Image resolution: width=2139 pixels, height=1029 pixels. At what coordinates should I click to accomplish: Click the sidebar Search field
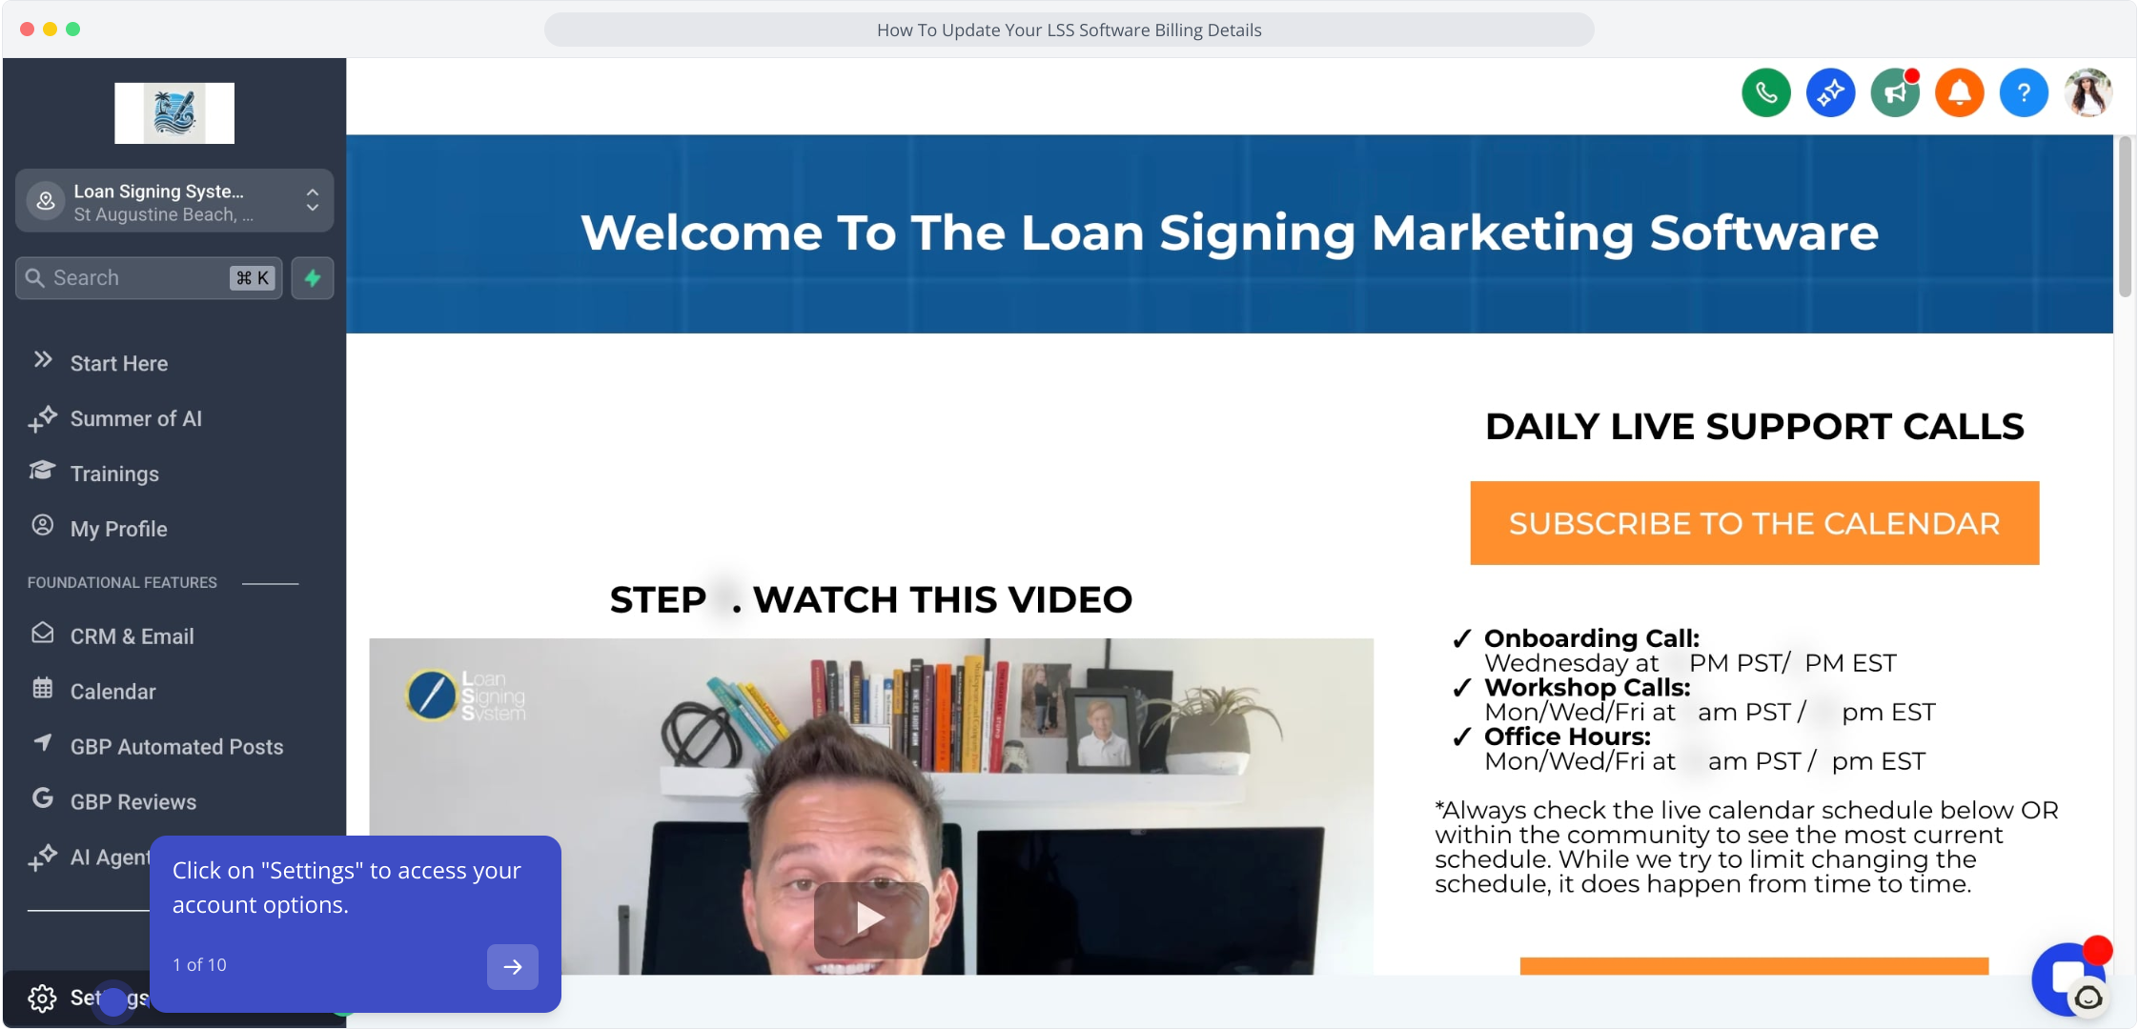pos(149,278)
